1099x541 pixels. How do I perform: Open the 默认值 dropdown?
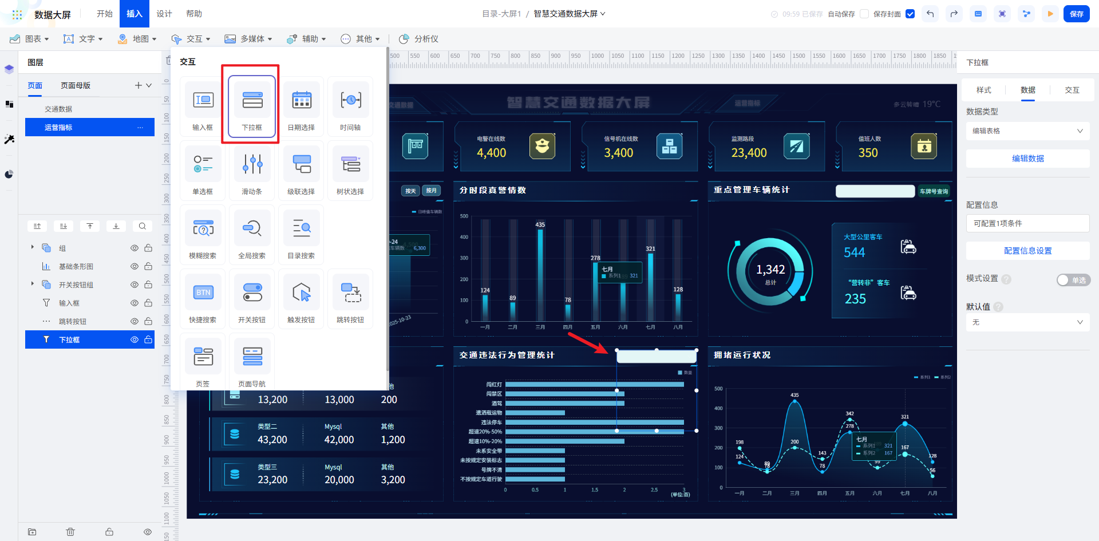1027,322
